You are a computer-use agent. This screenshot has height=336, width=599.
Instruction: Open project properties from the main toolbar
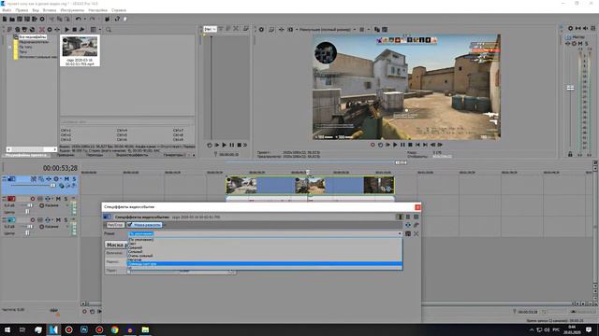point(42,19)
